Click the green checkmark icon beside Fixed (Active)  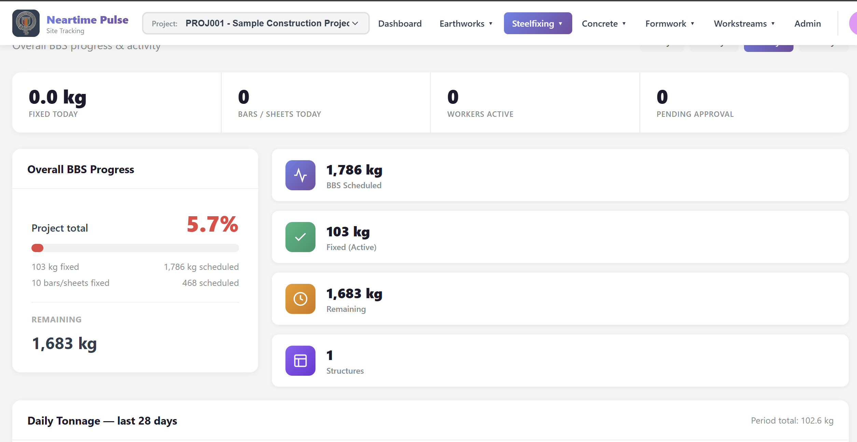click(x=300, y=237)
